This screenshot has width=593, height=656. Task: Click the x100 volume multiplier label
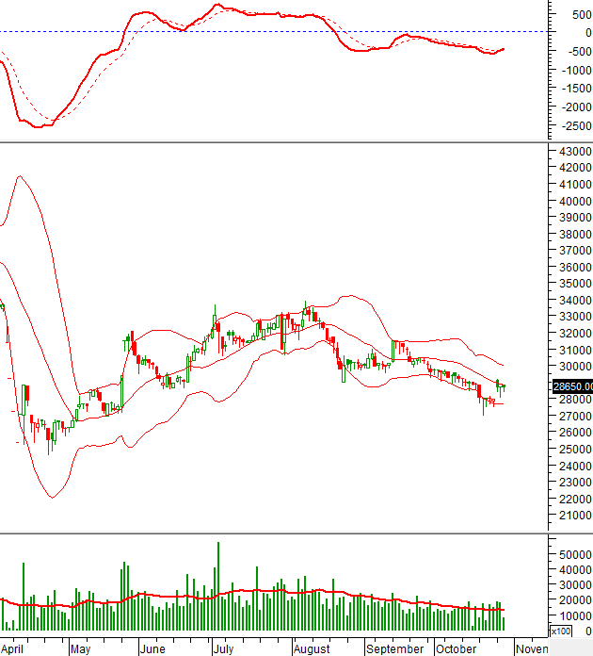559,631
